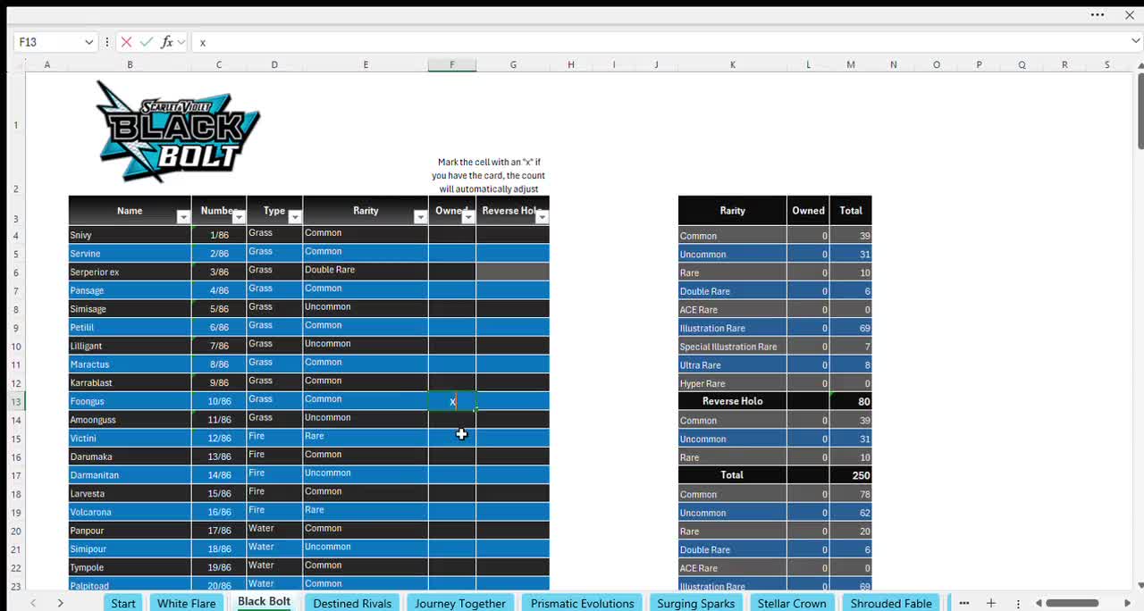The width and height of the screenshot is (1144, 611).
Task: Select column F header
Action: (451, 64)
